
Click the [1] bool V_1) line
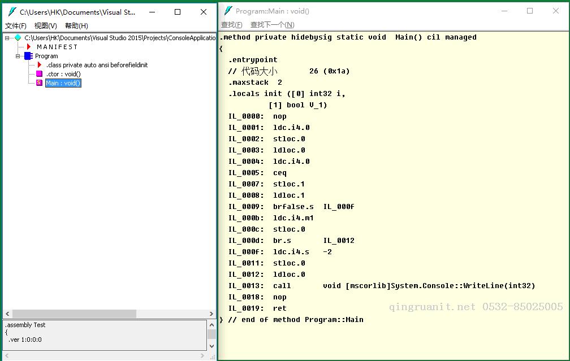[297, 105]
